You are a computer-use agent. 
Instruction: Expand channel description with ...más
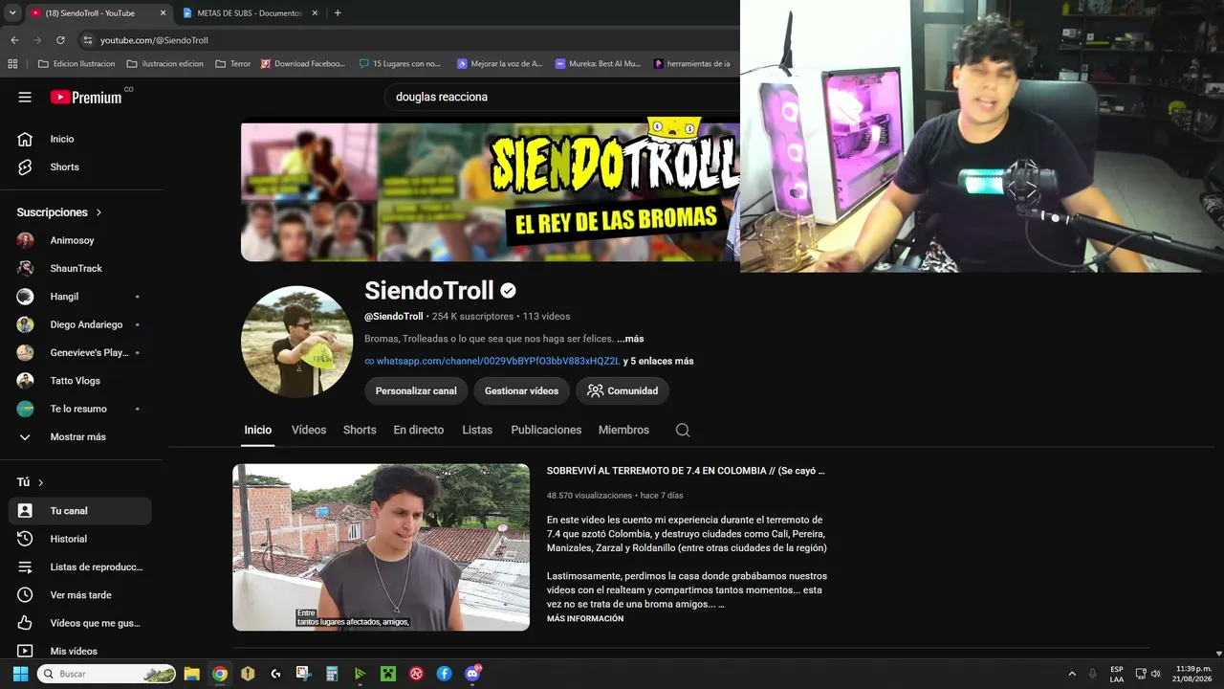(630, 339)
